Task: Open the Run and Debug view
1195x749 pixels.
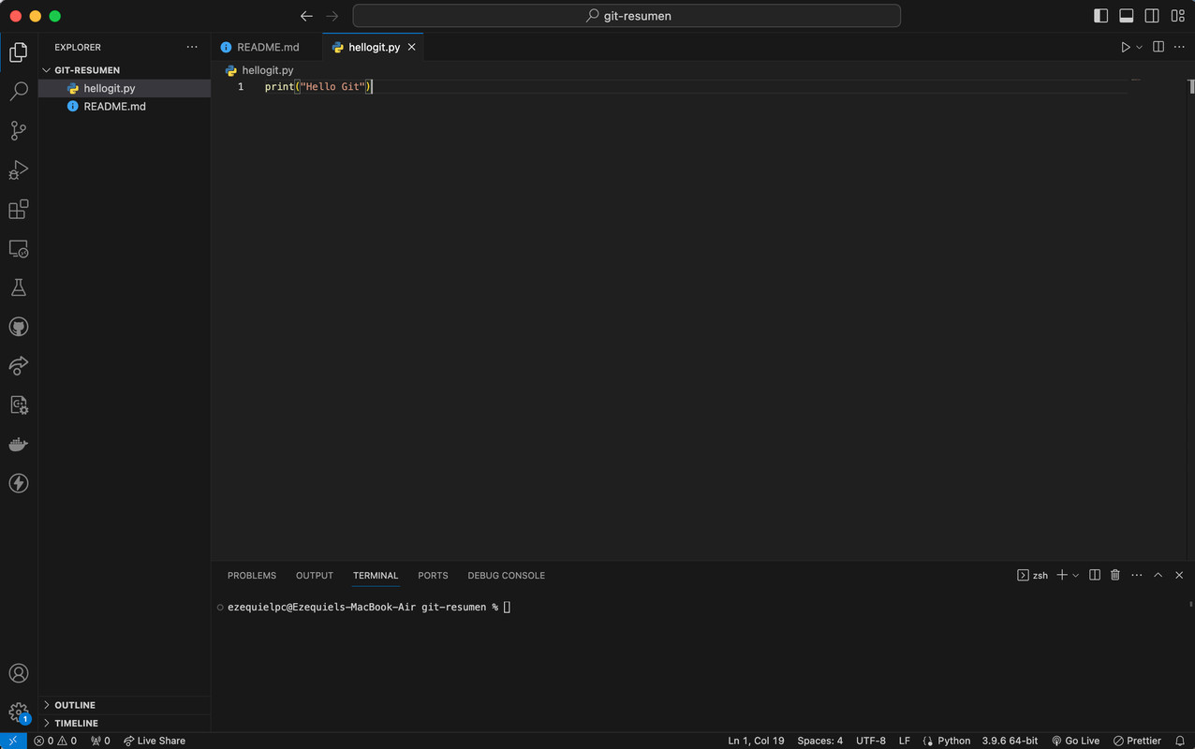Action: click(19, 170)
